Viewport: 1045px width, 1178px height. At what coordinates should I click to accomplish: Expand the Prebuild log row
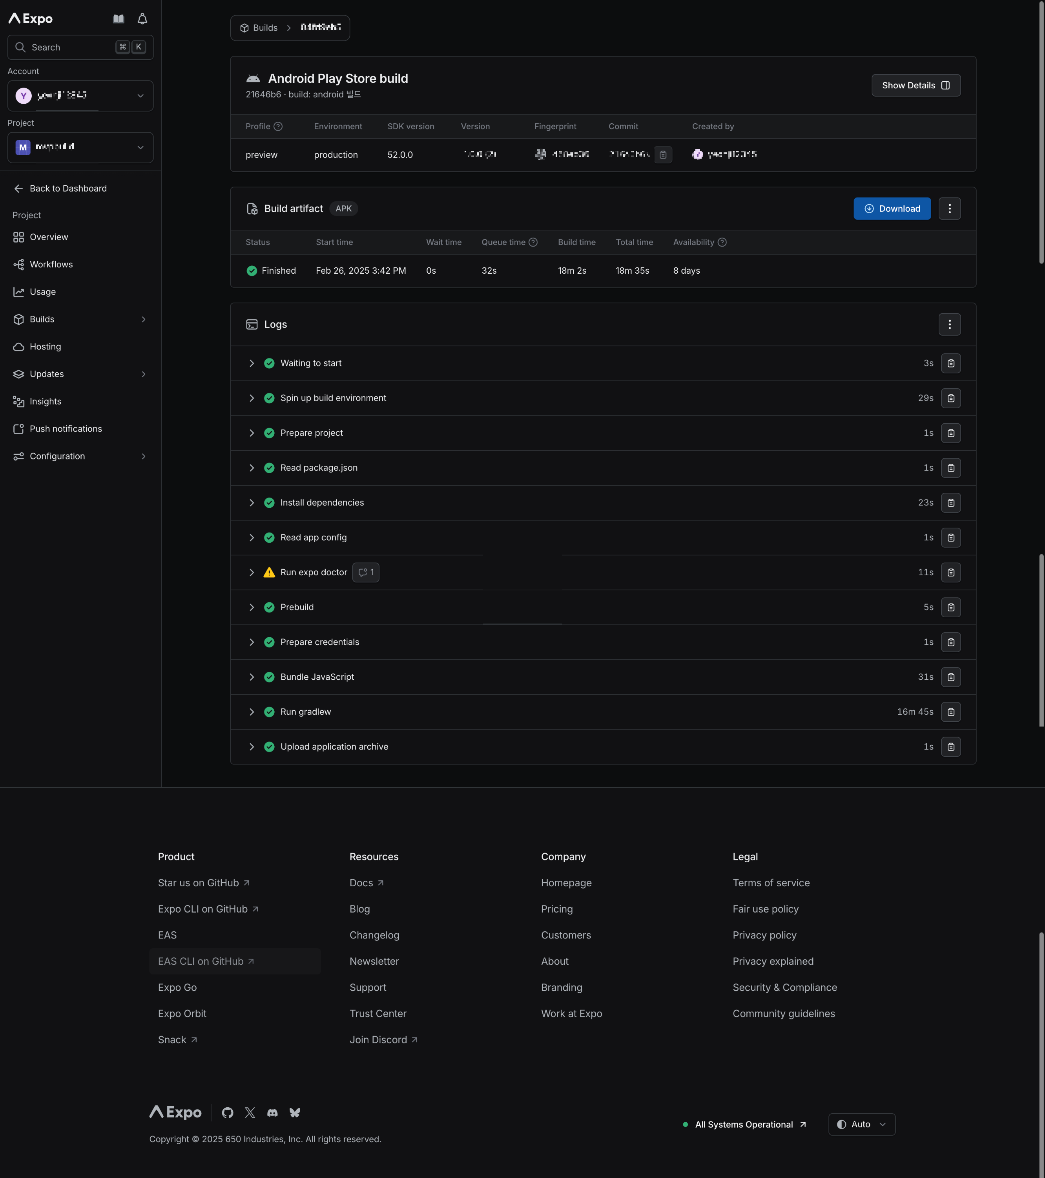[252, 607]
